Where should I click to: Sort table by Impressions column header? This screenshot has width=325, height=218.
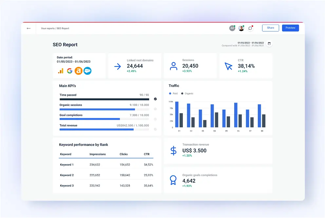[x=98, y=154]
